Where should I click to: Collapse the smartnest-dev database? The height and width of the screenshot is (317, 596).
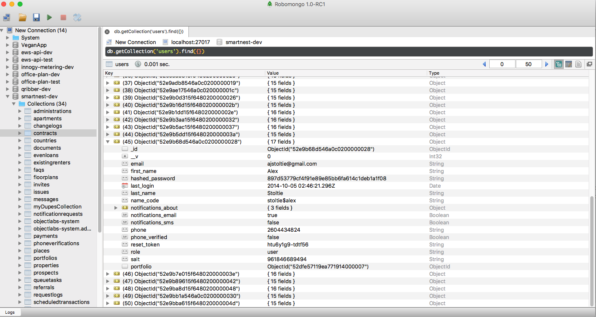point(8,96)
